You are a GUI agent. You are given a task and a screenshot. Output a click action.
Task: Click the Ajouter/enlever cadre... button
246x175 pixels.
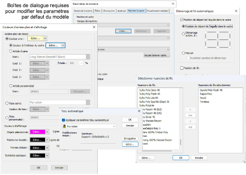[157, 56]
